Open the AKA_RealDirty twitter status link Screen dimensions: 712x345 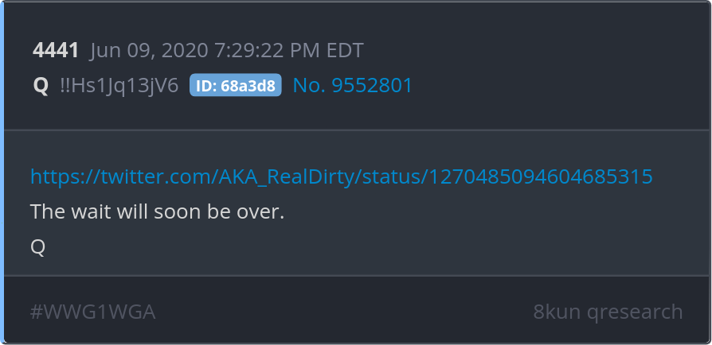coord(342,176)
